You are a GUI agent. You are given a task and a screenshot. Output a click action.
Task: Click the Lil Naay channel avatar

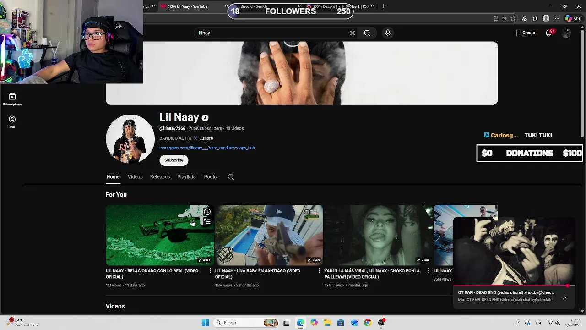[130, 139]
